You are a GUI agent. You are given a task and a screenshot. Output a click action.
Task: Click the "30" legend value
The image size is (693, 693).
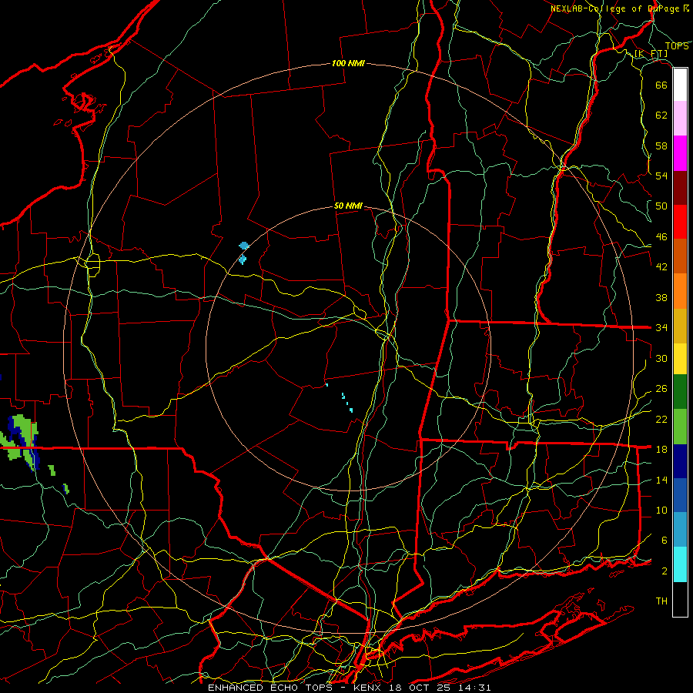[661, 358]
